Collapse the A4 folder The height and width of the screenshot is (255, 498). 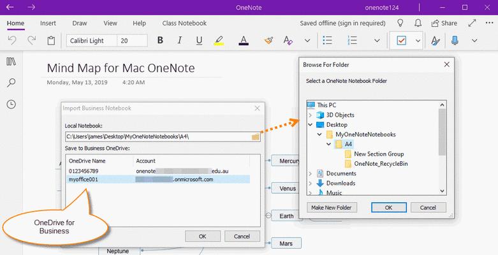329,144
